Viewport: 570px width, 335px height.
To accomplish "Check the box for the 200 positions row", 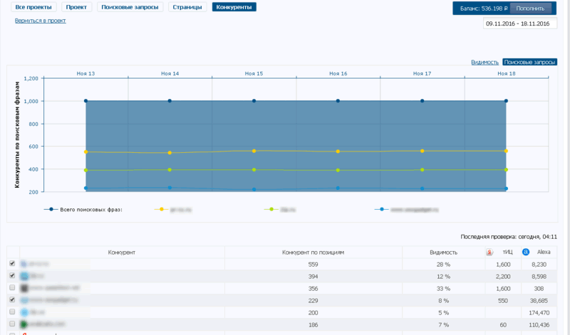I will (x=12, y=312).
